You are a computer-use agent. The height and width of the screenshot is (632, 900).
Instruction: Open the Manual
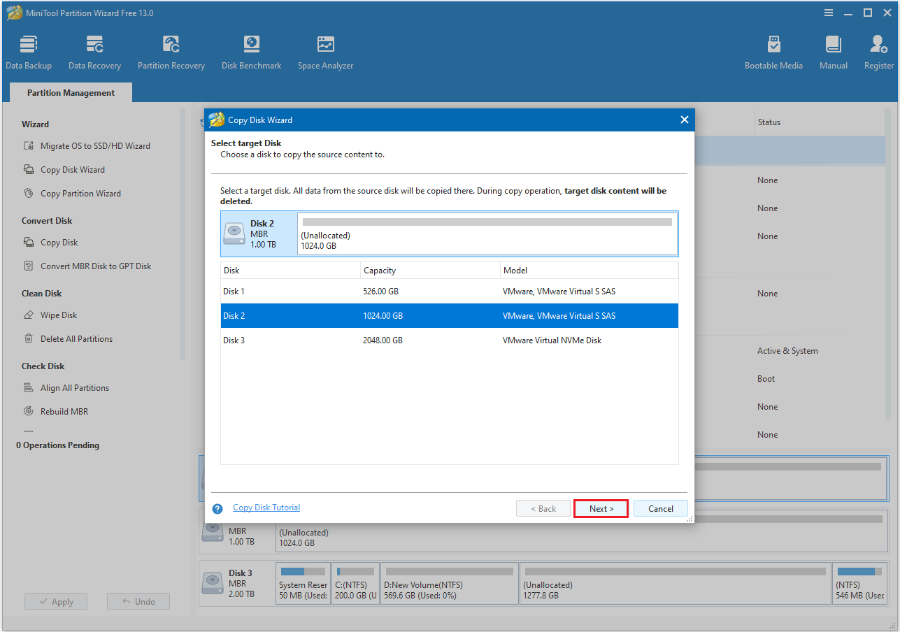833,51
